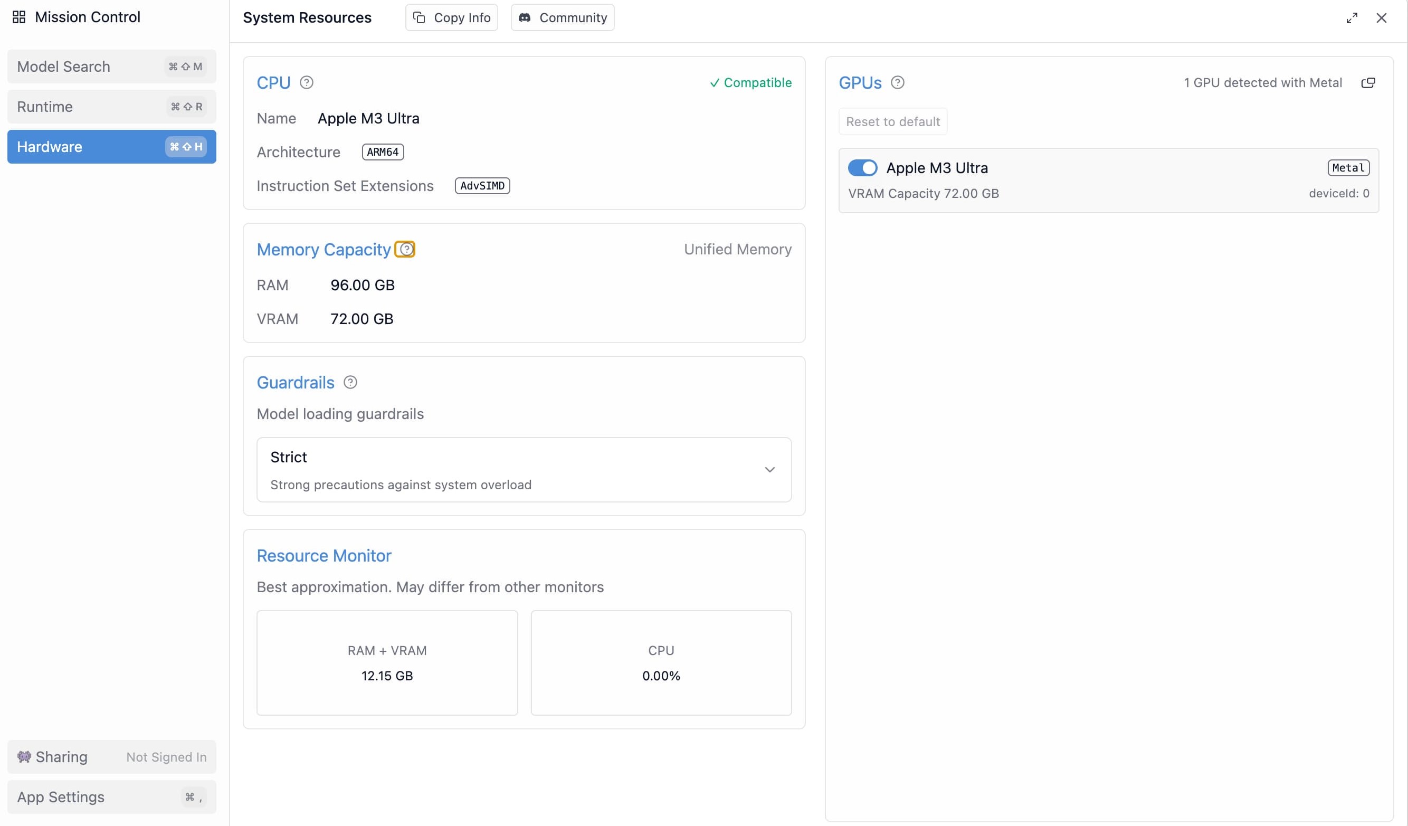
Task: Click the GPUs help question icon
Action: click(x=897, y=83)
